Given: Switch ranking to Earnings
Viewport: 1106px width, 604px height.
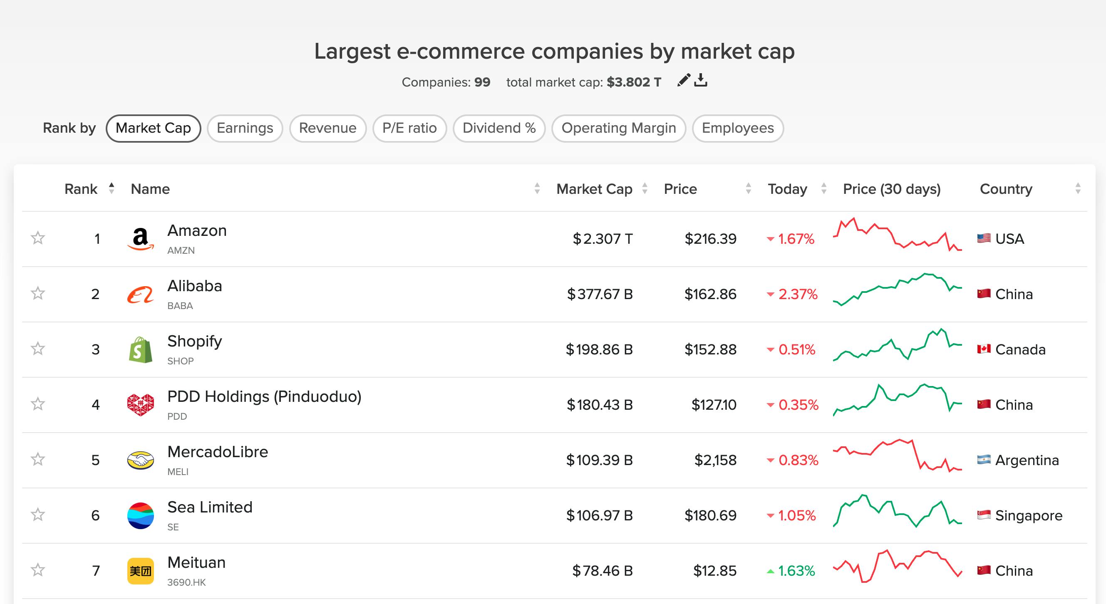Looking at the screenshot, I should (x=245, y=128).
